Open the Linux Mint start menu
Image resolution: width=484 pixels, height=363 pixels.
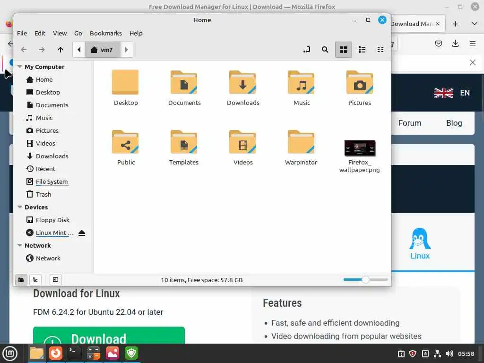pyautogui.click(x=10, y=354)
